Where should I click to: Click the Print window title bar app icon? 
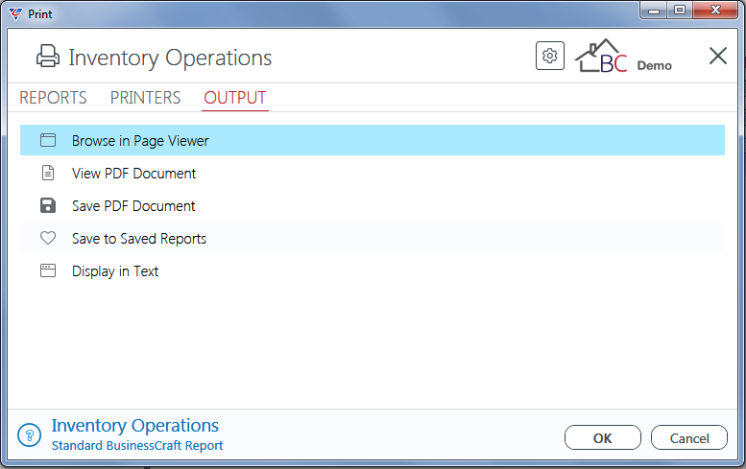(15, 14)
